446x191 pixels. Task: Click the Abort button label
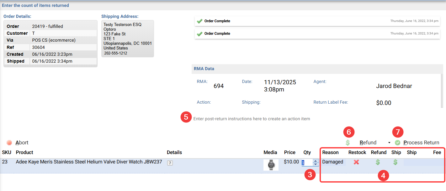click(x=22, y=143)
